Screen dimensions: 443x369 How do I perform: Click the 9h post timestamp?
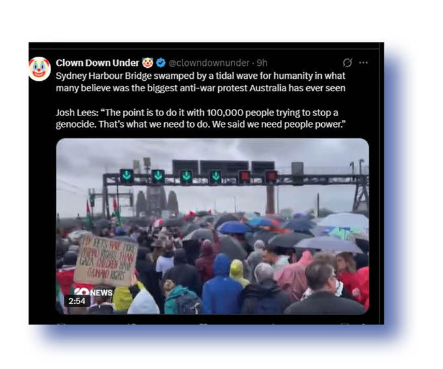click(262, 63)
